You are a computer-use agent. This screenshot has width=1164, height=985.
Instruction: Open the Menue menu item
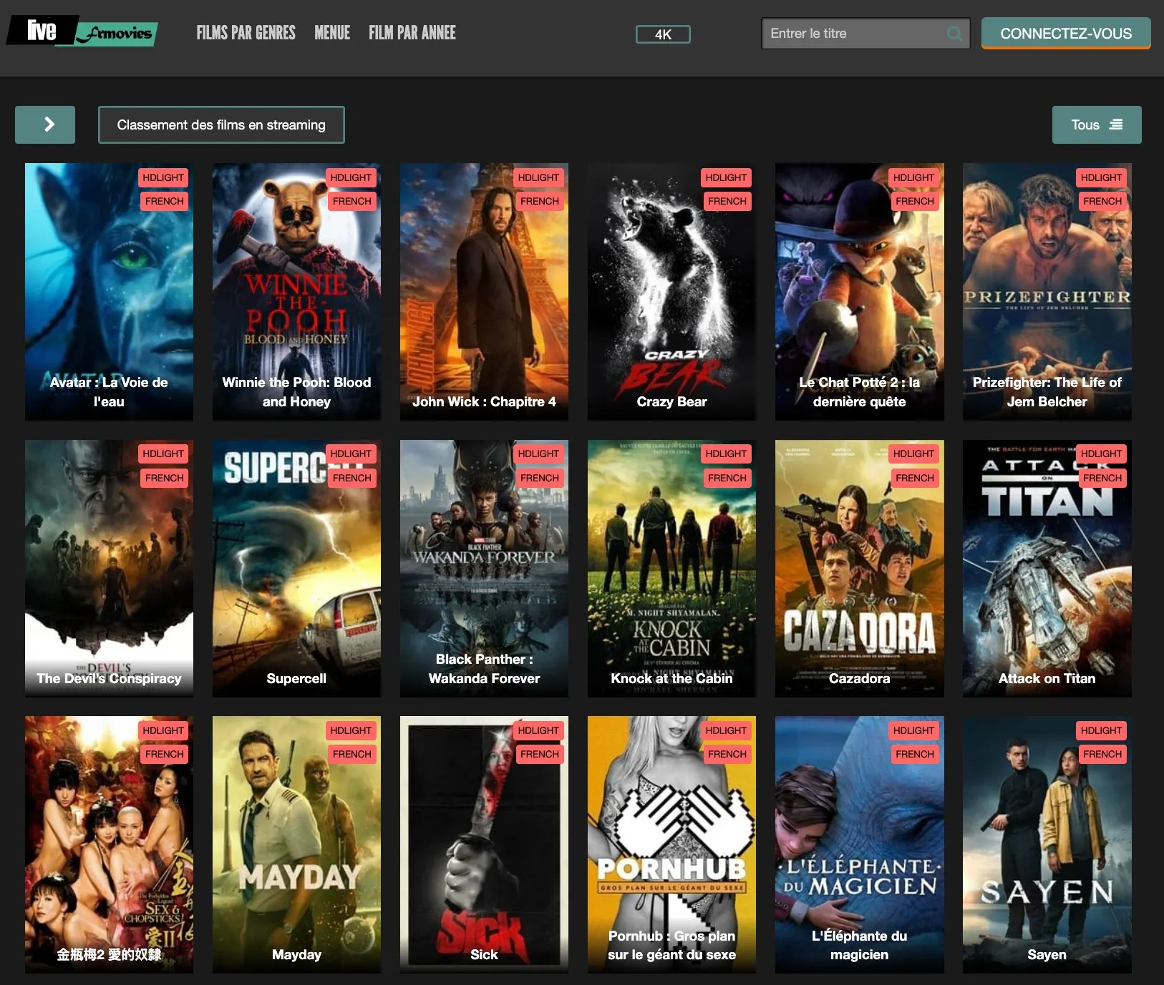tap(332, 33)
